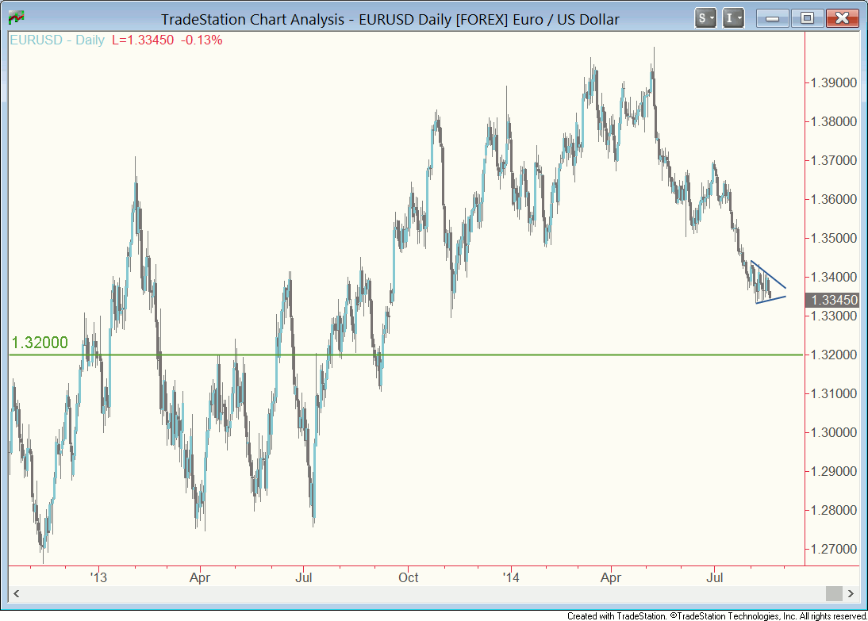Open the I interval-link dropdown
The height and width of the screenshot is (621, 868).
click(x=734, y=18)
